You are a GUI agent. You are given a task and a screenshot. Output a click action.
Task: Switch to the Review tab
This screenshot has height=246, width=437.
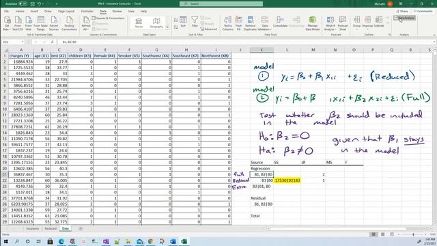[x=117, y=12]
